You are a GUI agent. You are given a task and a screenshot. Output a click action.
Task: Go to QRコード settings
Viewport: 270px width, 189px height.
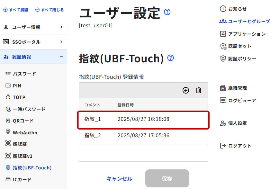tap(23, 121)
